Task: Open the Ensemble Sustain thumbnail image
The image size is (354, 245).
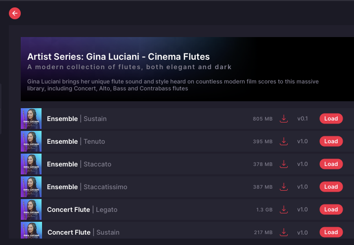Action: click(x=31, y=119)
